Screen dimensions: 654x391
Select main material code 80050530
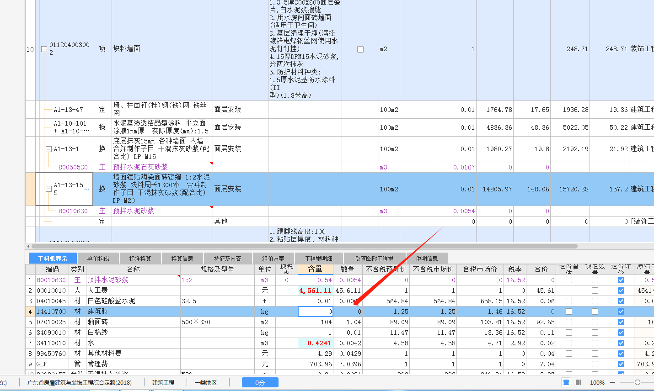coord(73,167)
